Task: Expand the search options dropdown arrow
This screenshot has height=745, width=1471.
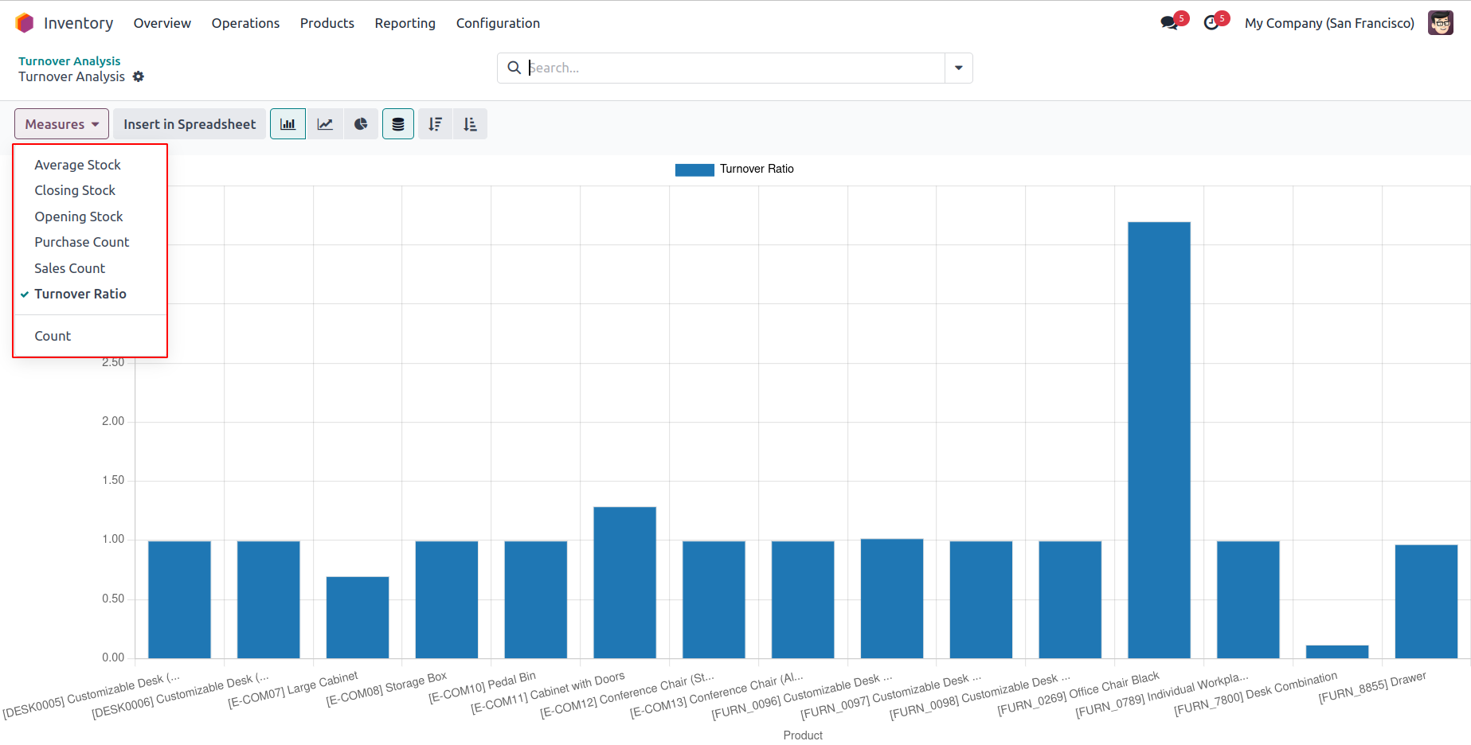Action: point(958,68)
